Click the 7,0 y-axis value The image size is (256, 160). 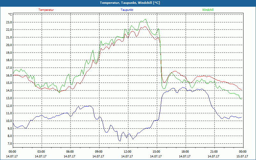[x=10, y=143]
